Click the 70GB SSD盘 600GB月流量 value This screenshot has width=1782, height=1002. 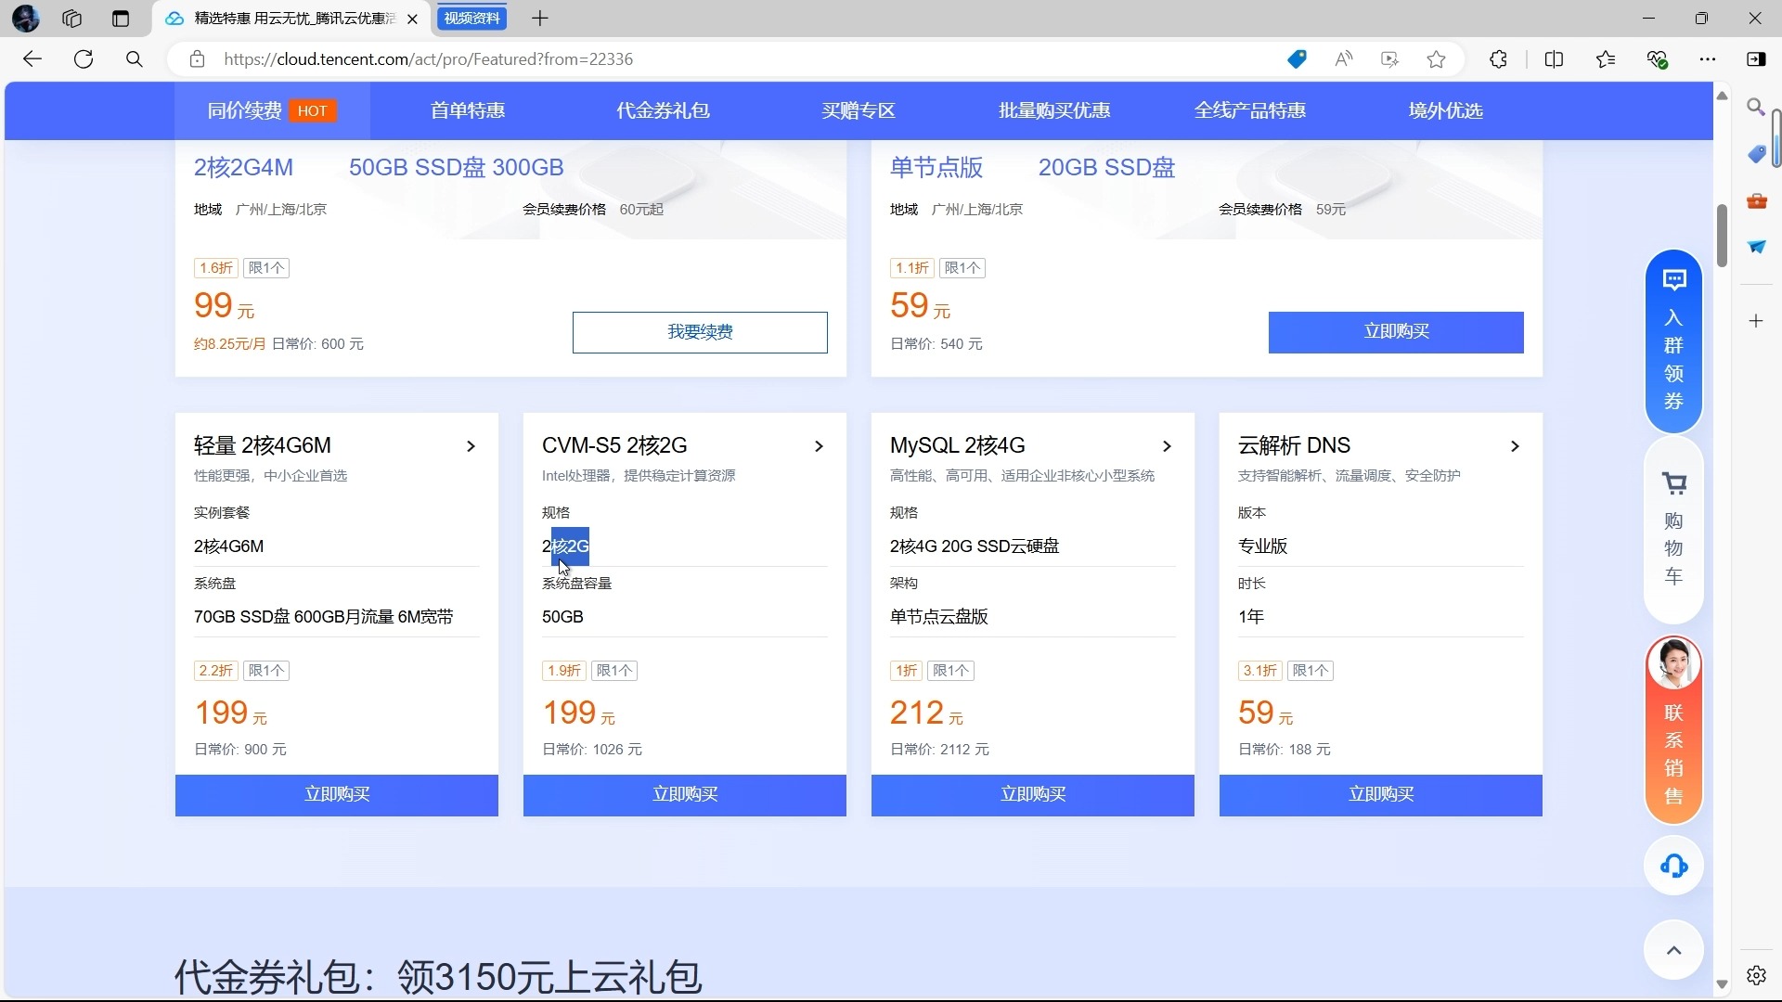[324, 617]
